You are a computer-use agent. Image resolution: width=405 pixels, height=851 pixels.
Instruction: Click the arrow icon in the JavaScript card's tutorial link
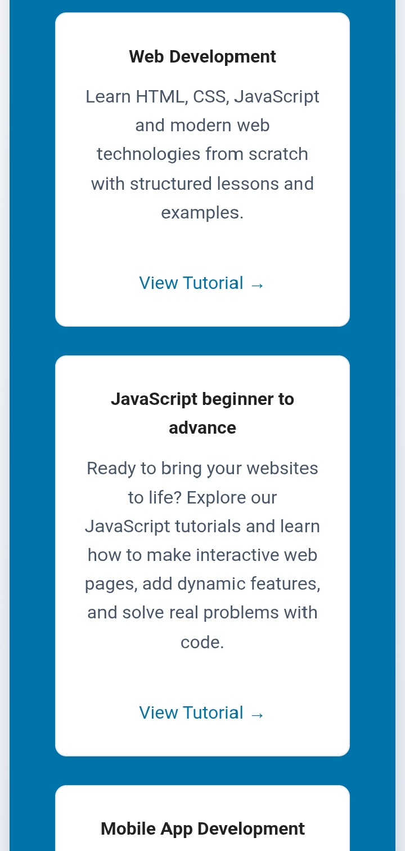coord(257,714)
